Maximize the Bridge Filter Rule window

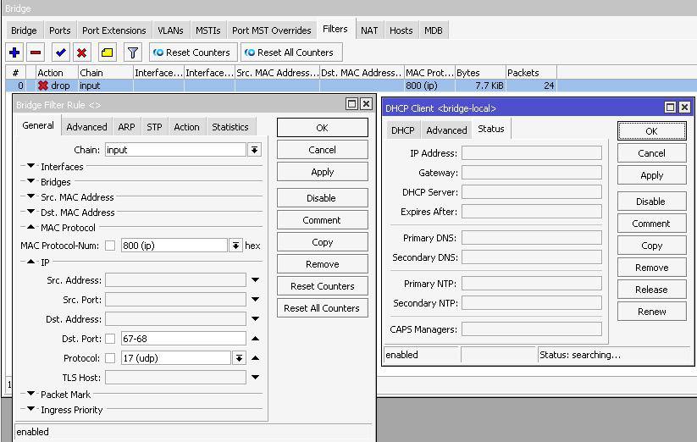point(351,104)
